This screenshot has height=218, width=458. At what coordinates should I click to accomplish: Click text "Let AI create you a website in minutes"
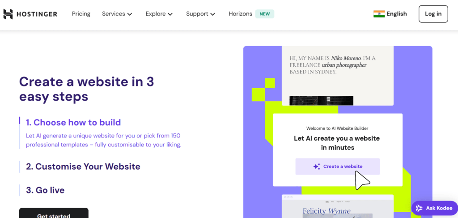(337, 143)
